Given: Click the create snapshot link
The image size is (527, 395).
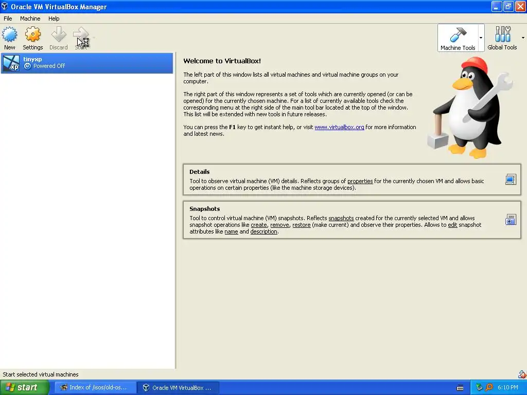Looking at the screenshot, I should click(259, 225).
